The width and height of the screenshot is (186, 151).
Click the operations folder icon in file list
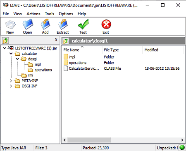tap(66, 63)
